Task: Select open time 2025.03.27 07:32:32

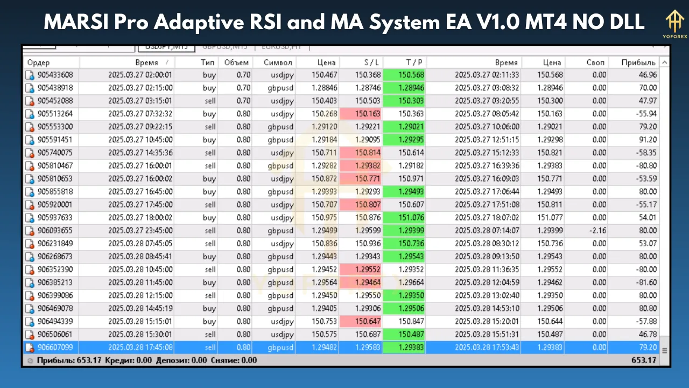Action: tap(140, 114)
